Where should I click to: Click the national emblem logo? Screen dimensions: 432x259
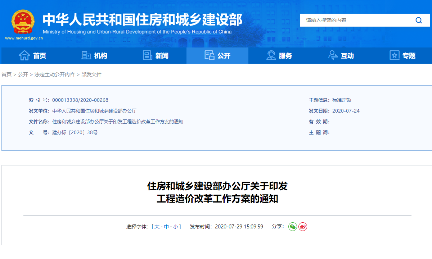[x=23, y=22]
